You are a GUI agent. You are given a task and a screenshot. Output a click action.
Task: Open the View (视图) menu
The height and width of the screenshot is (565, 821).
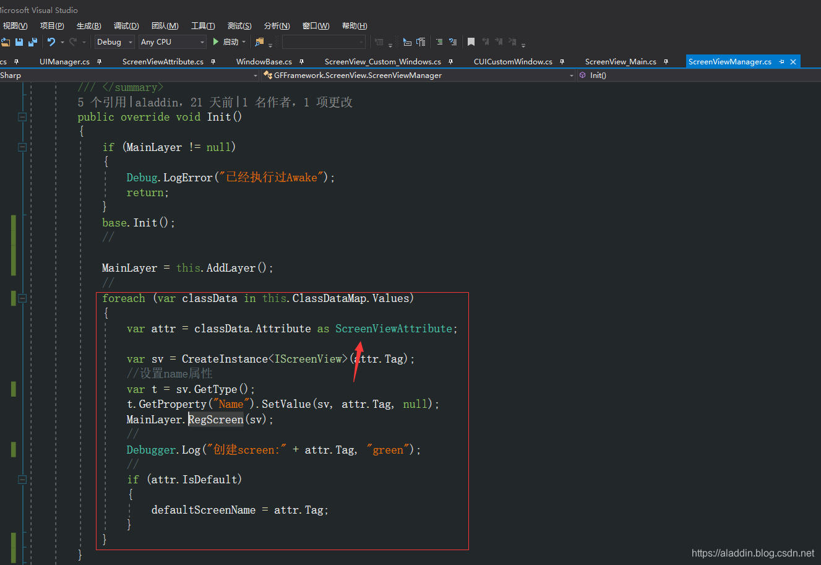pyautogui.click(x=15, y=26)
